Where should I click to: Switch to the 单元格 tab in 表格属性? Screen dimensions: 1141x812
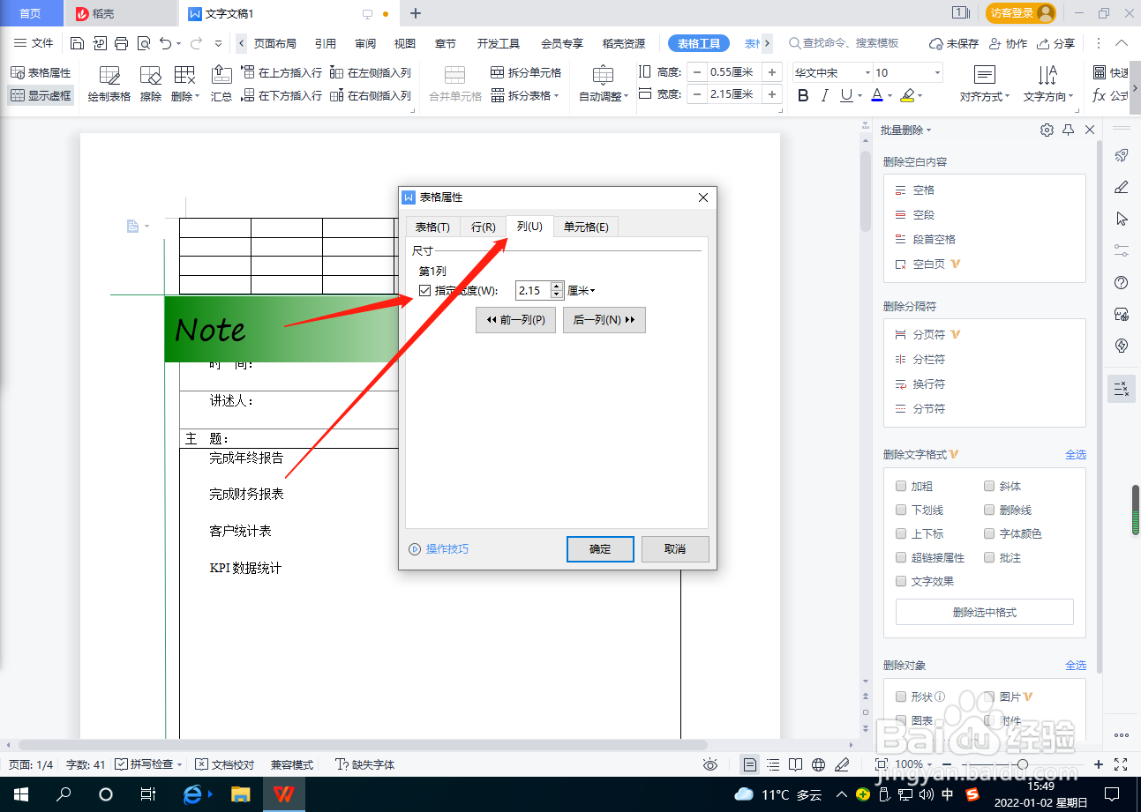click(x=587, y=227)
